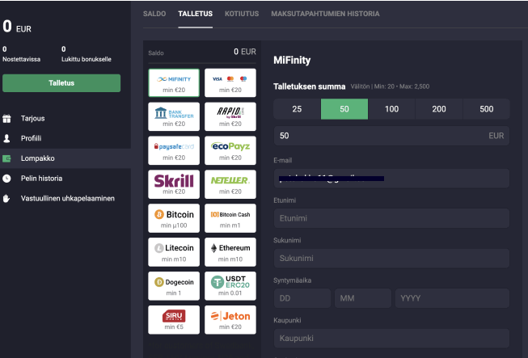Choose Neteller payment tile
The image size is (528, 358).
[230, 184]
